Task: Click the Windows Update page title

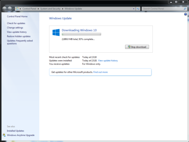Action: 60,18
